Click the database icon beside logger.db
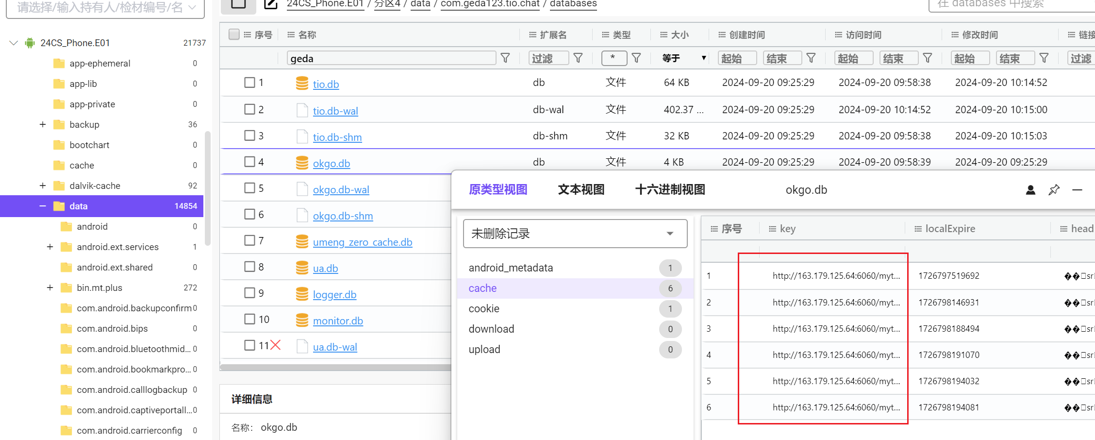 pos(302,294)
